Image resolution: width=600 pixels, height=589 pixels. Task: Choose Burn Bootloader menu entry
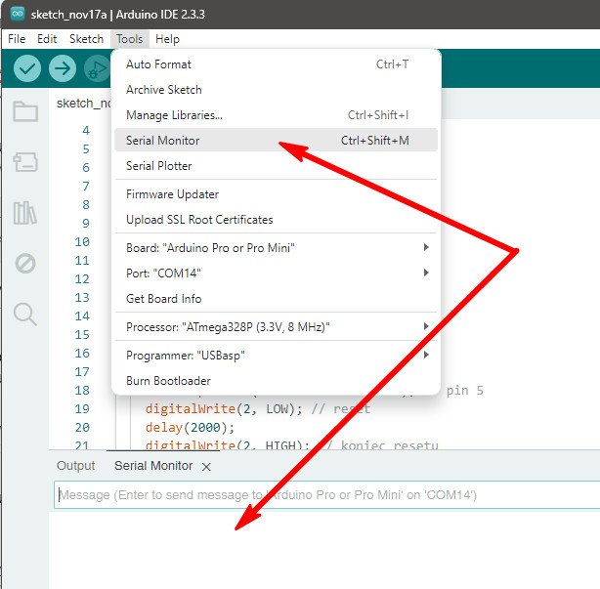coord(168,381)
